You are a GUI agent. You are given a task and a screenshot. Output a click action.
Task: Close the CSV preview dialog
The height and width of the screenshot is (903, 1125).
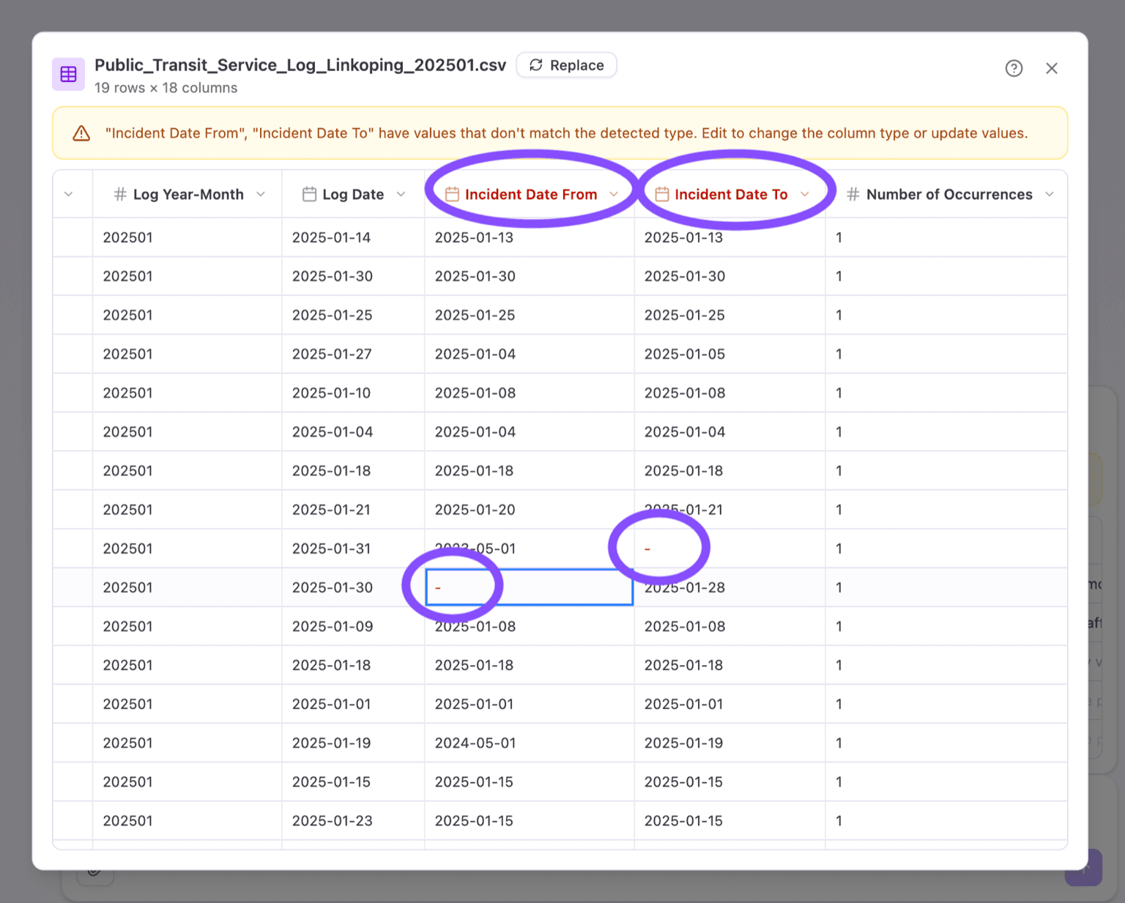1052,68
